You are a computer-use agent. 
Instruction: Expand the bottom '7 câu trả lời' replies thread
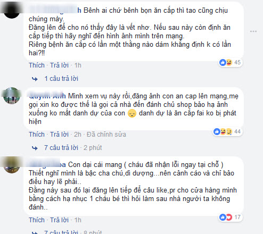click(73, 232)
